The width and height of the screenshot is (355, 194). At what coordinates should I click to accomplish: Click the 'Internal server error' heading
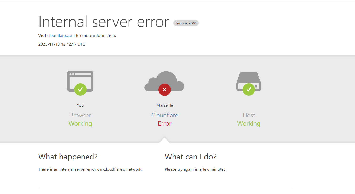(x=103, y=22)
